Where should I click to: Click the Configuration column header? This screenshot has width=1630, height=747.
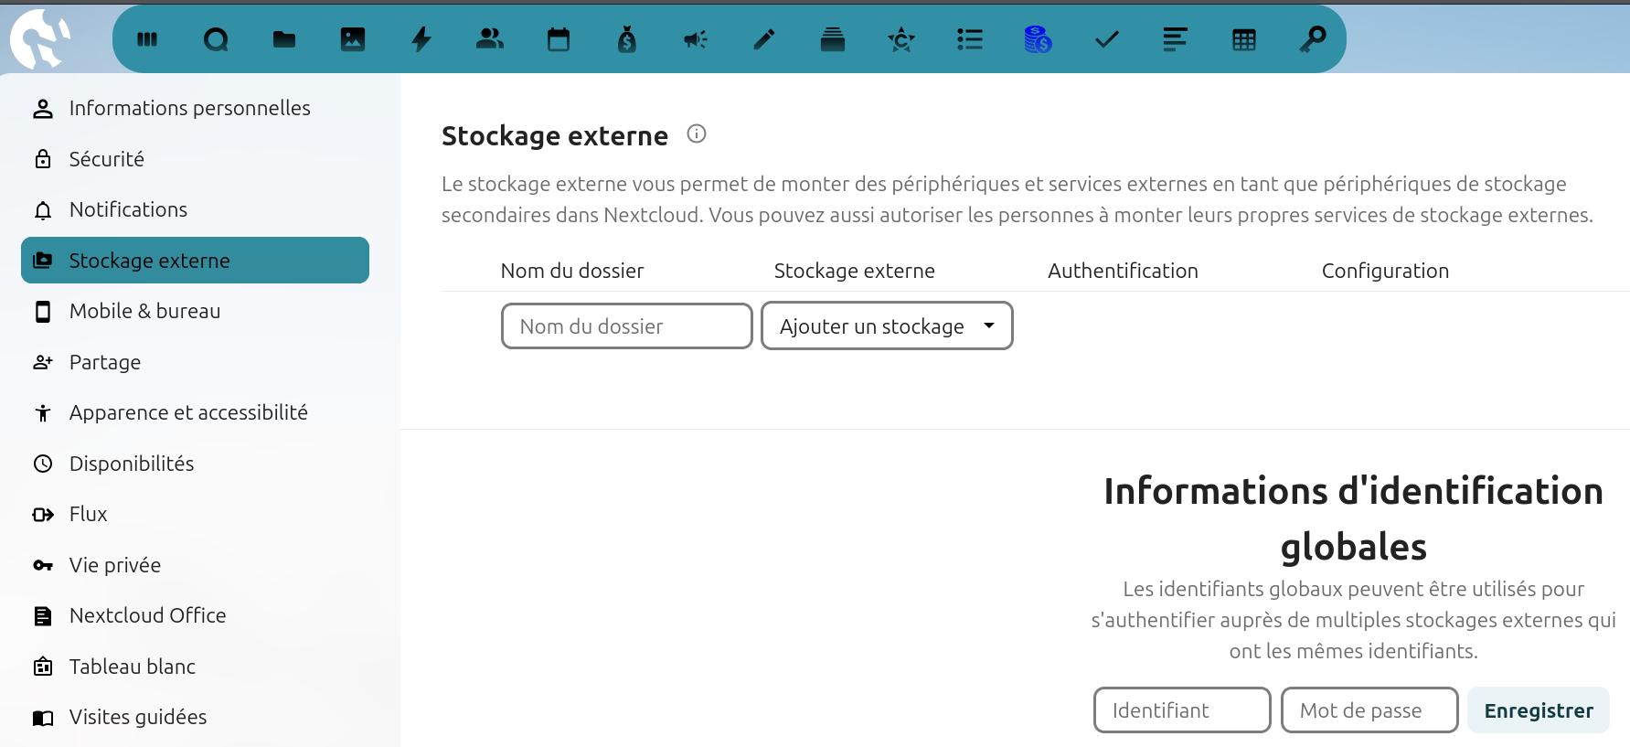(1385, 271)
